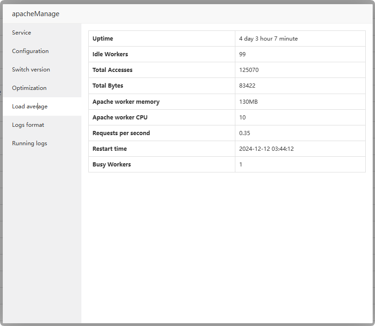
Task: Select the uptime value 4 day 3 hour
Action: click(x=268, y=39)
